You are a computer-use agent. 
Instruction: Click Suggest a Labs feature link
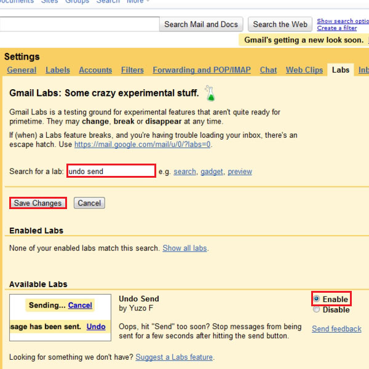coord(174,357)
